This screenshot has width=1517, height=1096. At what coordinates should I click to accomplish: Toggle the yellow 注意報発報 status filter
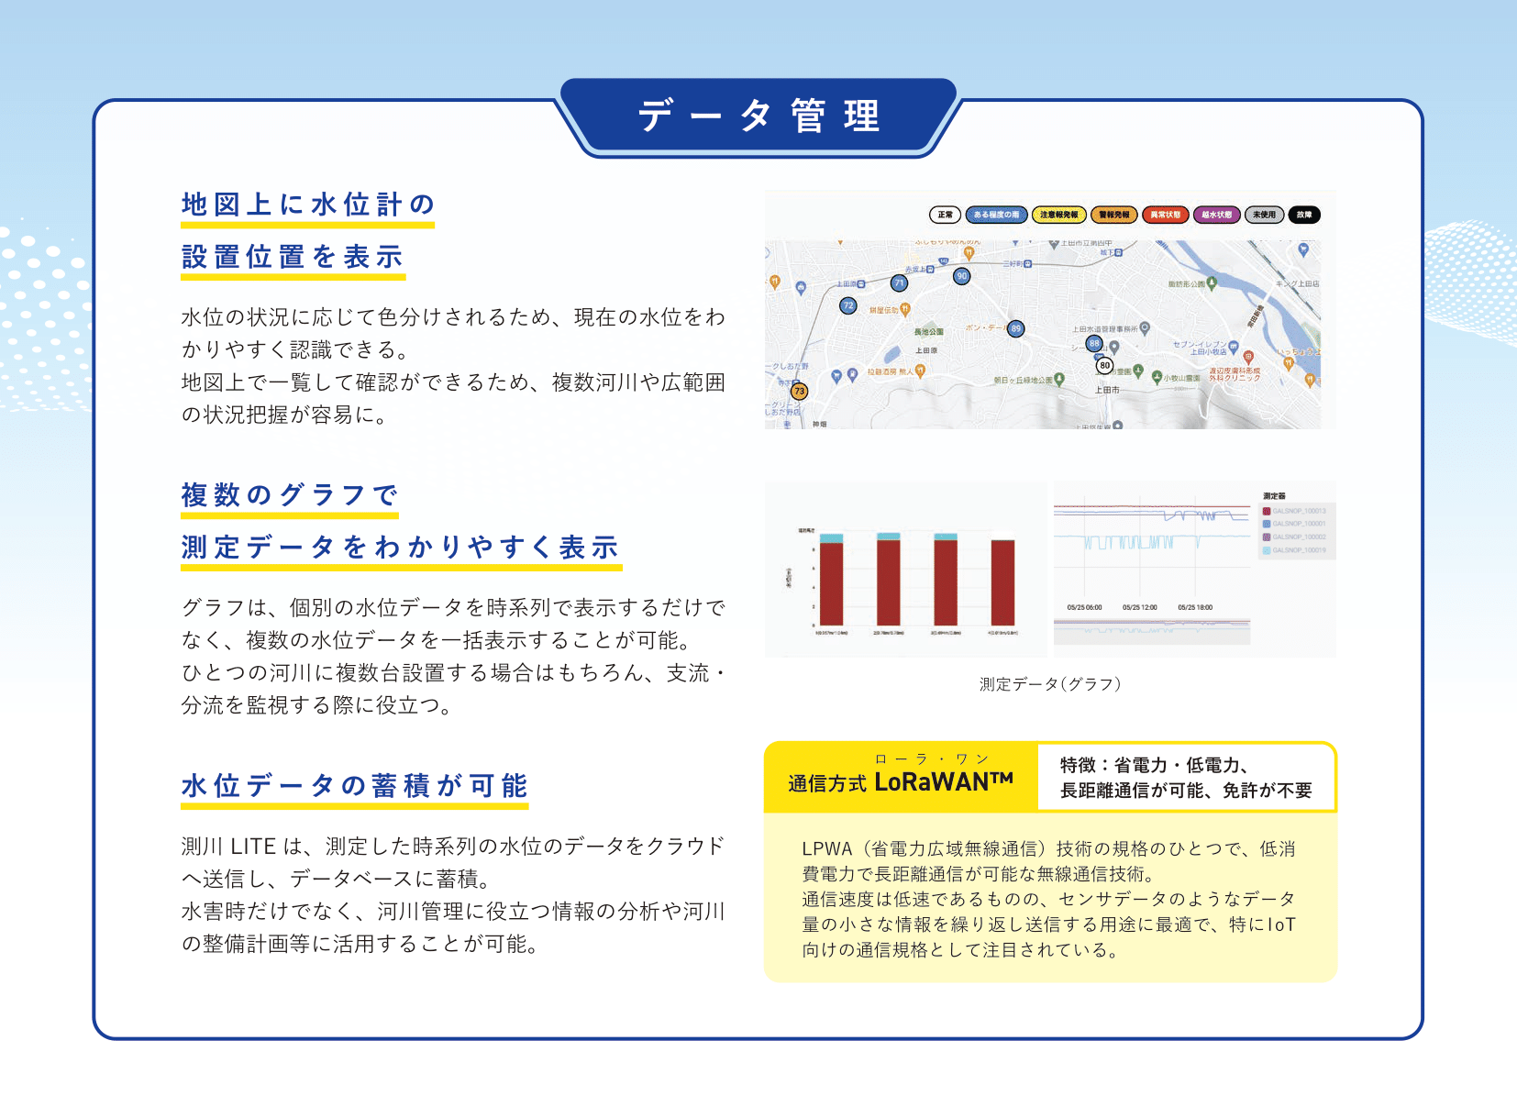point(1058,215)
